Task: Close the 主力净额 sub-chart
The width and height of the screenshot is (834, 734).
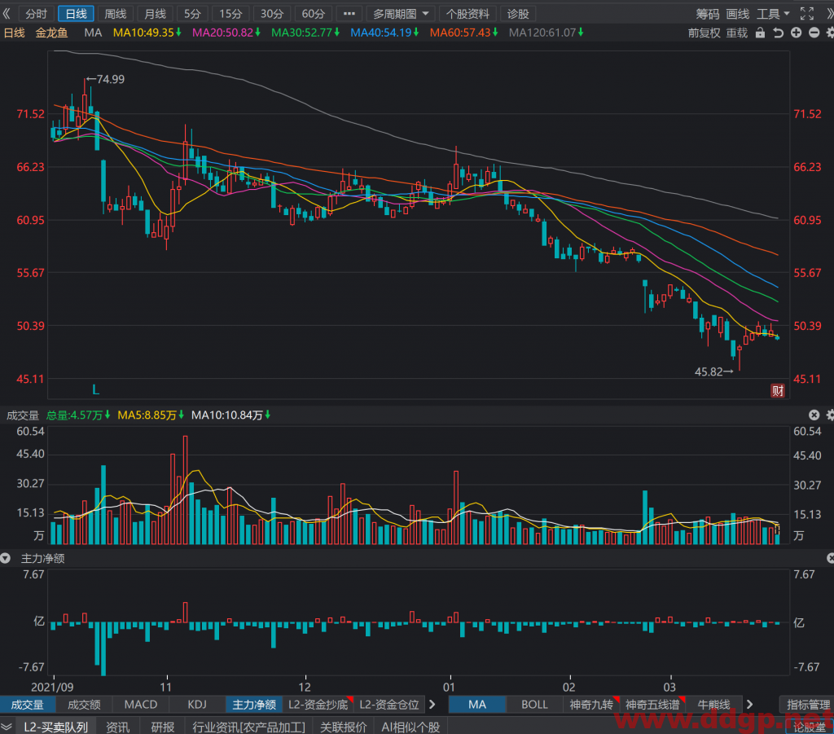Action: coord(830,559)
